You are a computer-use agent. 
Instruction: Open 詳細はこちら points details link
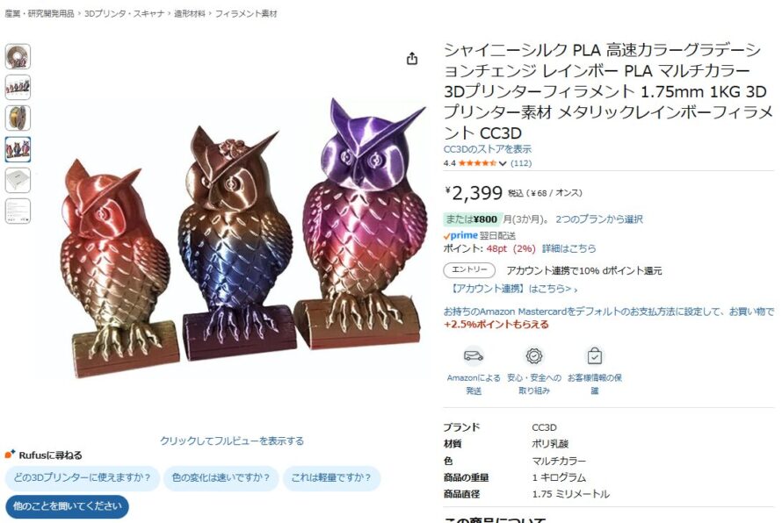pyautogui.click(x=569, y=248)
